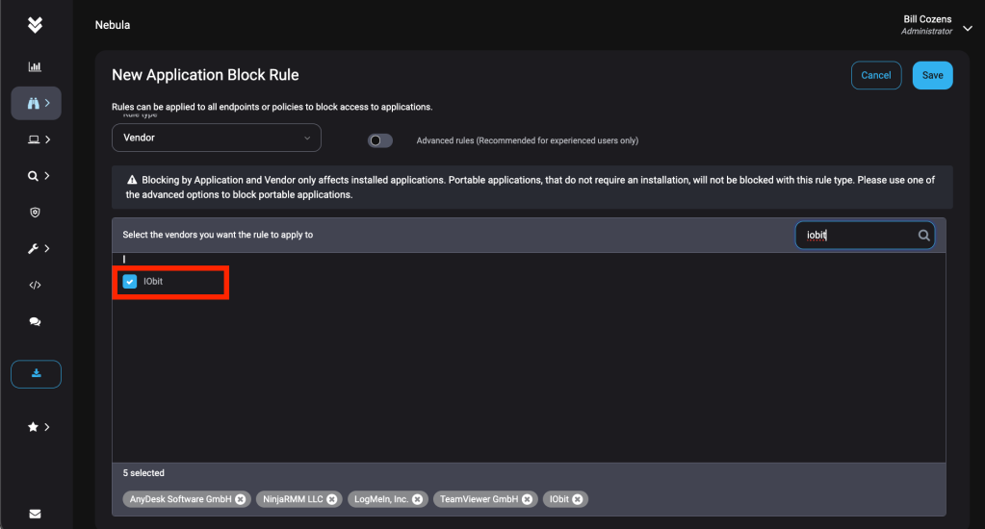Enable the Advanced rules toggle

(x=380, y=140)
